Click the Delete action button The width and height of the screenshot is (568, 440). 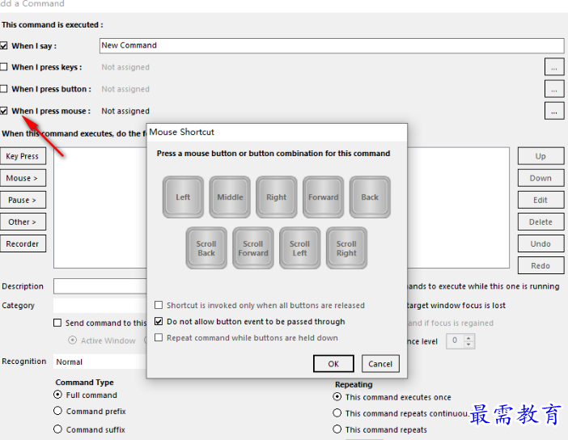(x=540, y=222)
